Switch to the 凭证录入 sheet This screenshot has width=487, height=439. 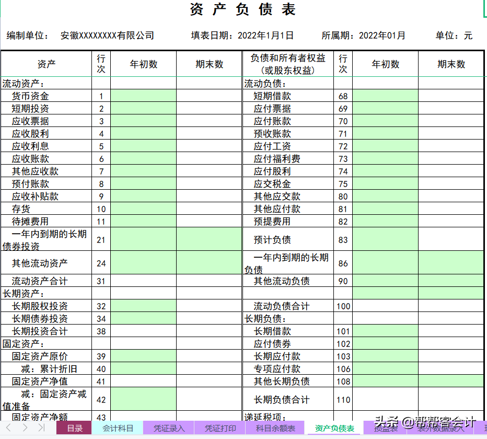click(x=168, y=429)
